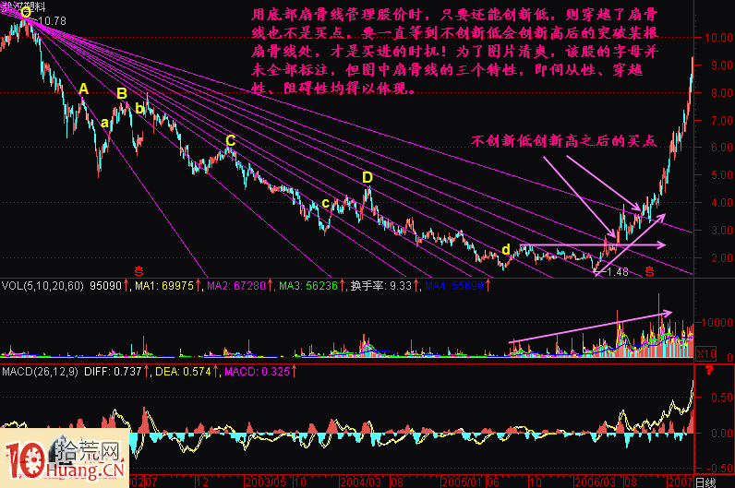Image resolution: width=735 pixels, height=488 pixels.
Task: Click the 0.50 MACD axis label
Action: point(722,398)
